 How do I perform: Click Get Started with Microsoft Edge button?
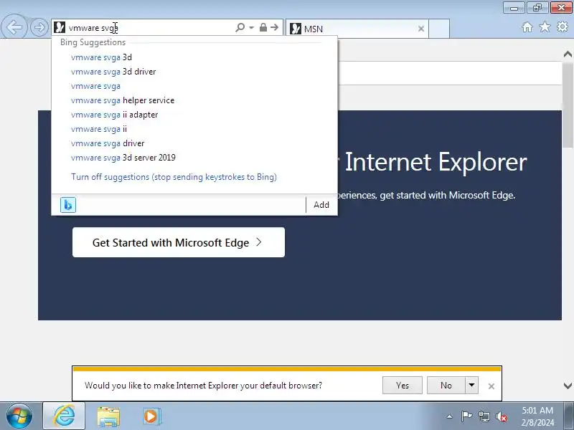(x=179, y=242)
